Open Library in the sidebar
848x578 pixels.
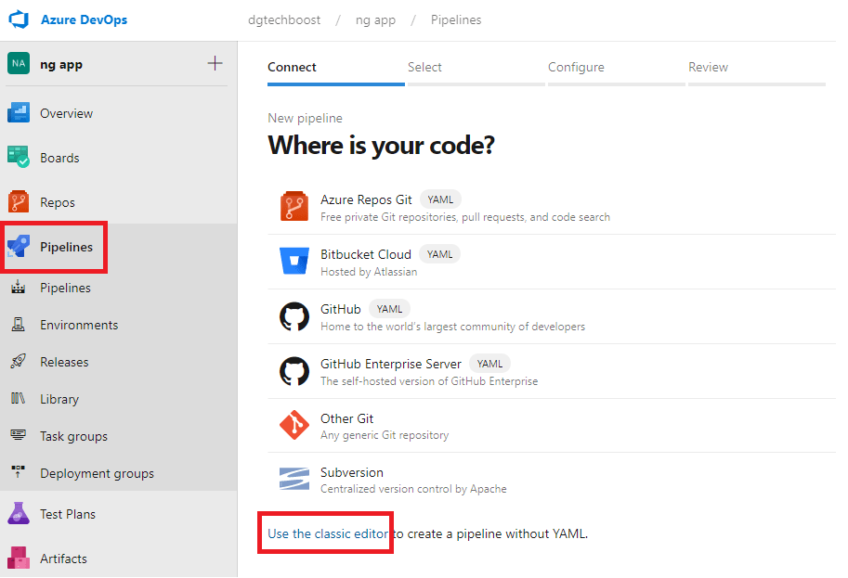59,399
